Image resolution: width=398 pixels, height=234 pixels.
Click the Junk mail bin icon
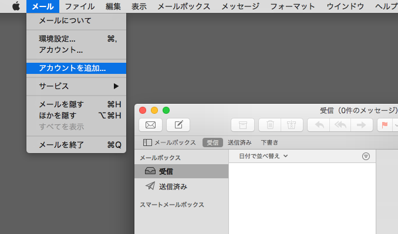click(x=292, y=125)
